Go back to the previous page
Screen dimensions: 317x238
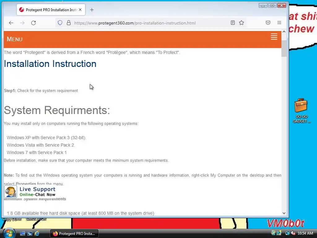pos(11,23)
